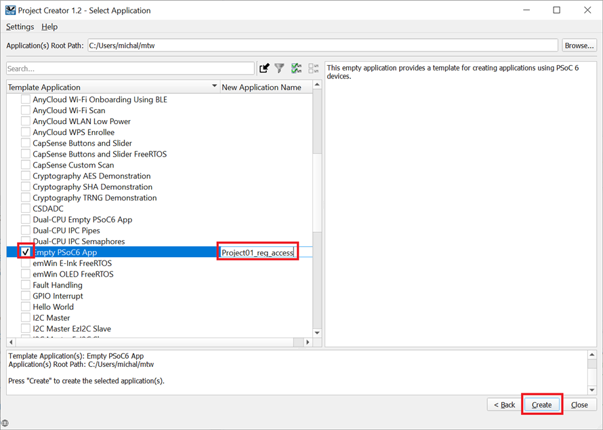Viewport: 603px width, 430px height.
Task: Click the import application icon beside search
Action: tap(264, 69)
